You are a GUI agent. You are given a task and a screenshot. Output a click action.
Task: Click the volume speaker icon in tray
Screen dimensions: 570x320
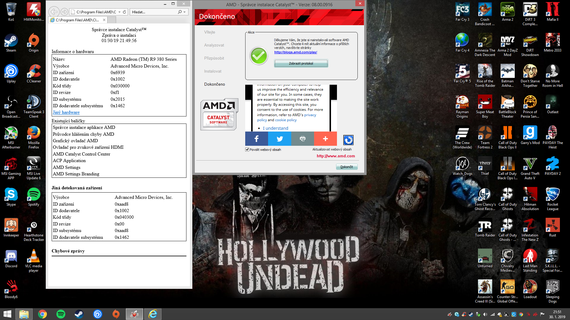(485, 314)
